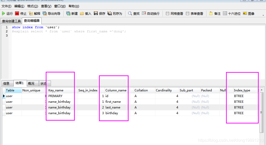Create a new query with 新建
Image resolution: width=266 pixels, height=145 pixels.
(68, 13)
